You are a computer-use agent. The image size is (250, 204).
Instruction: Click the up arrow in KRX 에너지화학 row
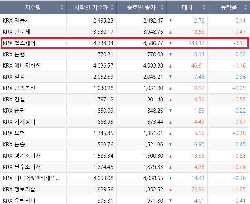170,66
